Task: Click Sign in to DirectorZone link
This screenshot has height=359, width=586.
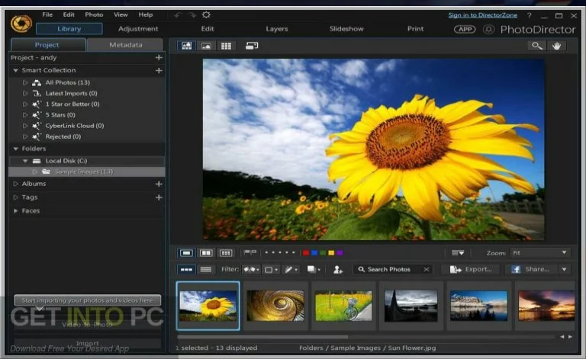Action: (x=482, y=15)
